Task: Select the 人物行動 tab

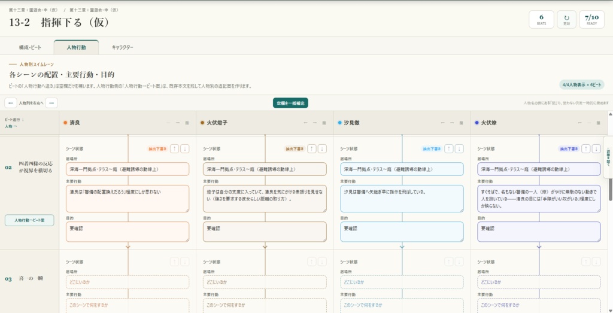Action: 76,47
